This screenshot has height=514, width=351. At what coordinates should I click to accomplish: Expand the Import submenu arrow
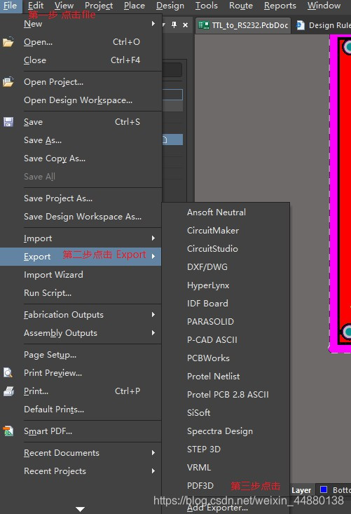tap(153, 238)
